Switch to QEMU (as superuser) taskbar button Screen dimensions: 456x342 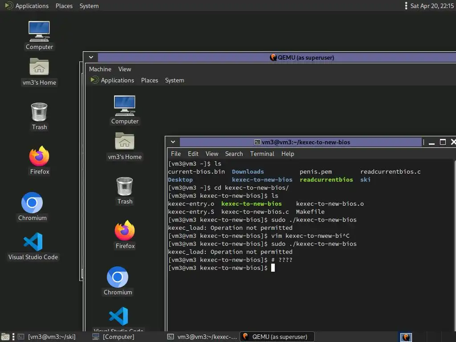[277, 337]
